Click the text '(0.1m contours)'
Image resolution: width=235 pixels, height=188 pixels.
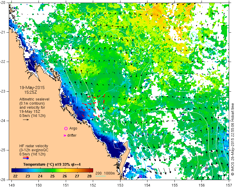(32, 103)
